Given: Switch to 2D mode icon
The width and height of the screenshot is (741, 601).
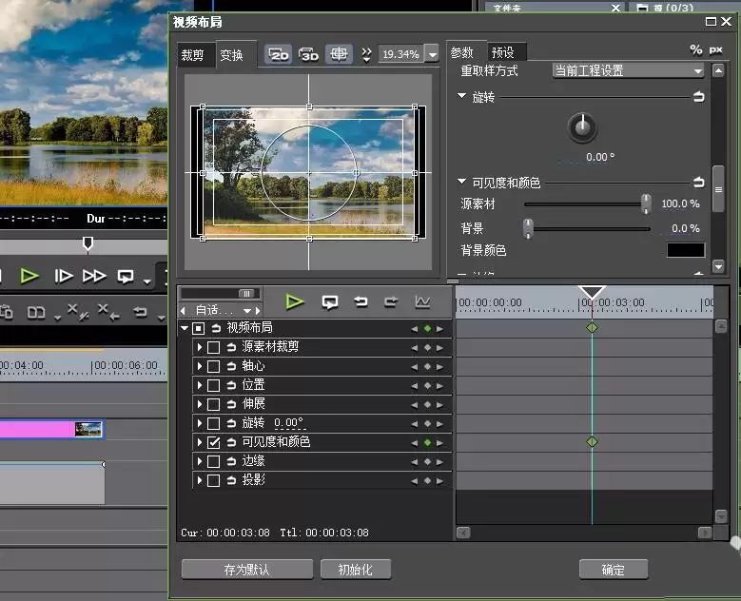Looking at the screenshot, I should click(x=279, y=54).
